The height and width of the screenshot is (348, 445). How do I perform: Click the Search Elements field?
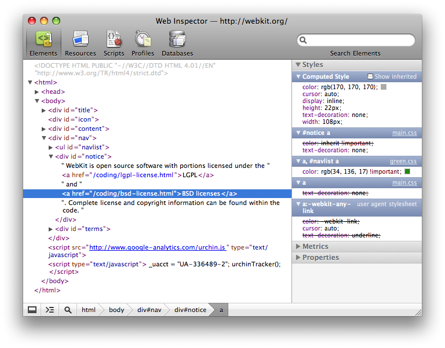pyautogui.click(x=360, y=41)
